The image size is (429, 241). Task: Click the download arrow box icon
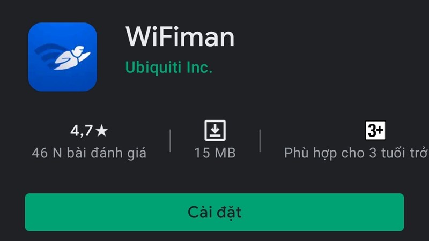click(215, 130)
